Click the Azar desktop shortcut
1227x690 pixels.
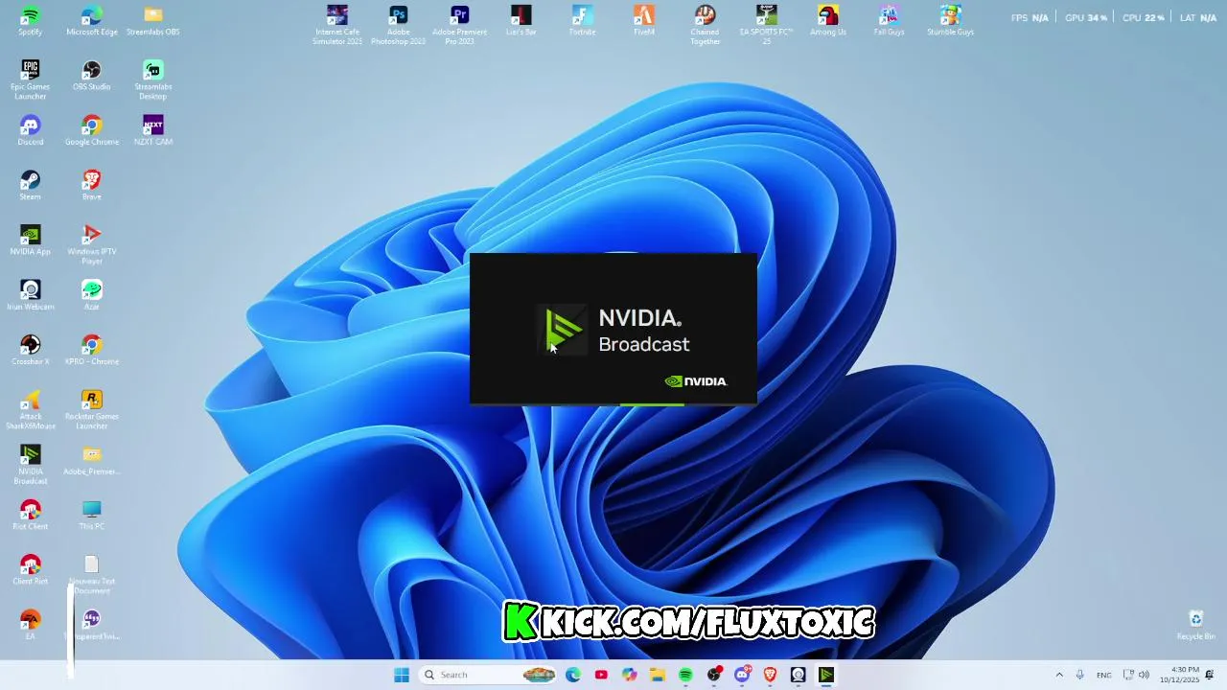tap(92, 296)
